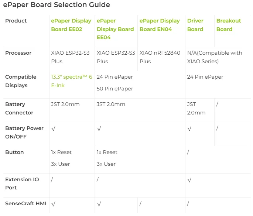
Task: Open the ePaper Display Board EE04 link
Action: tap(115, 29)
